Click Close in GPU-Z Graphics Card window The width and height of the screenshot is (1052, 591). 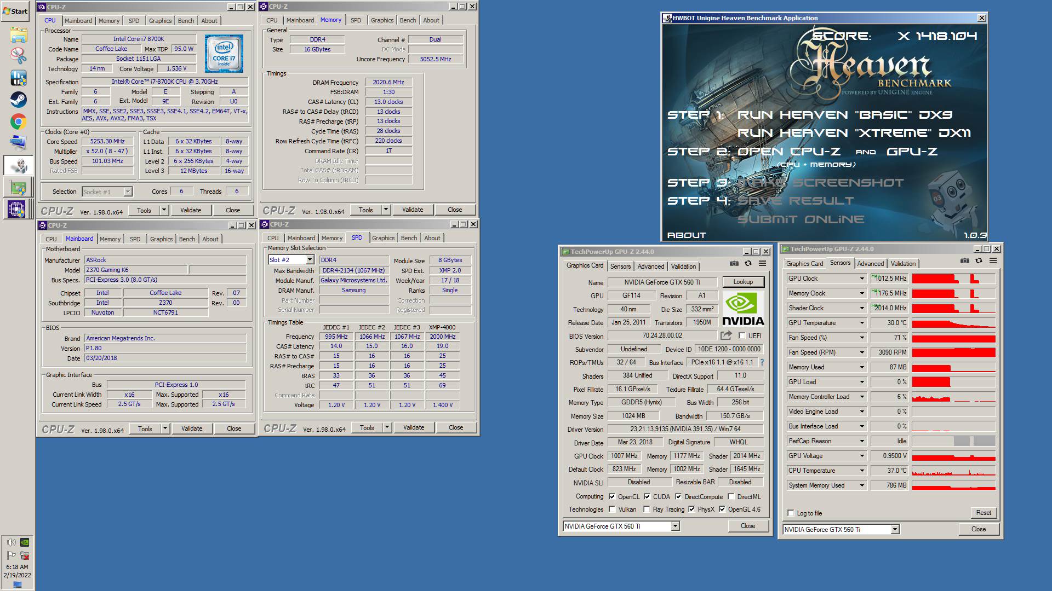tap(748, 526)
